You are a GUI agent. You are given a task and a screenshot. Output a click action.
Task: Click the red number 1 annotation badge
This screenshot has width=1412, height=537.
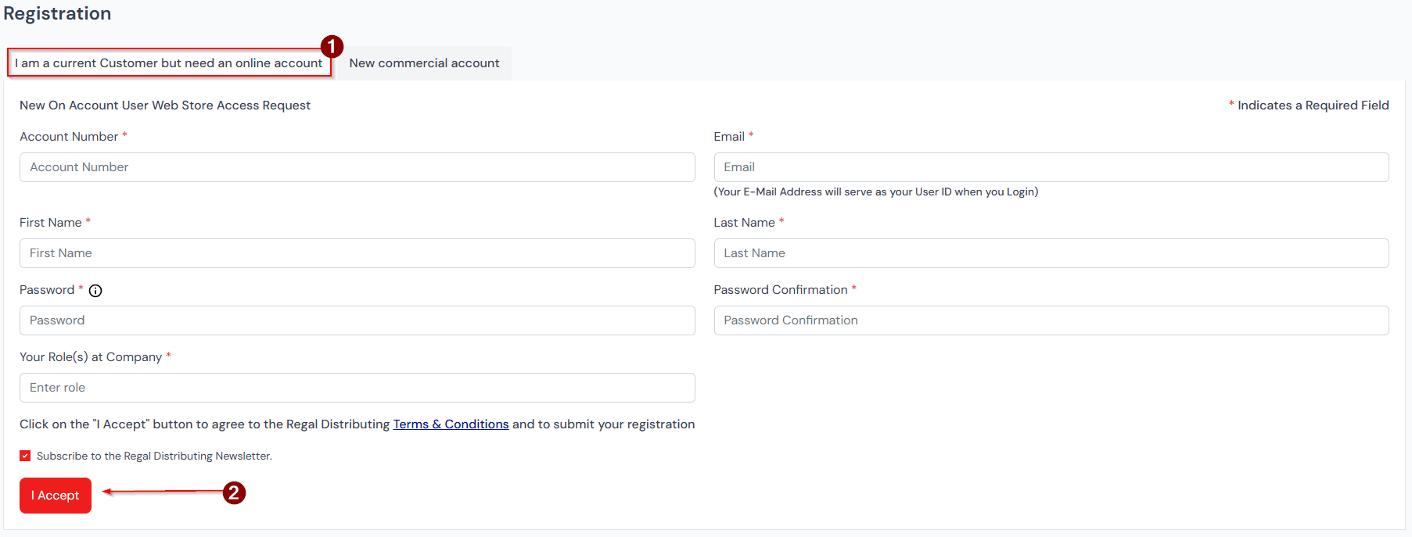(332, 47)
